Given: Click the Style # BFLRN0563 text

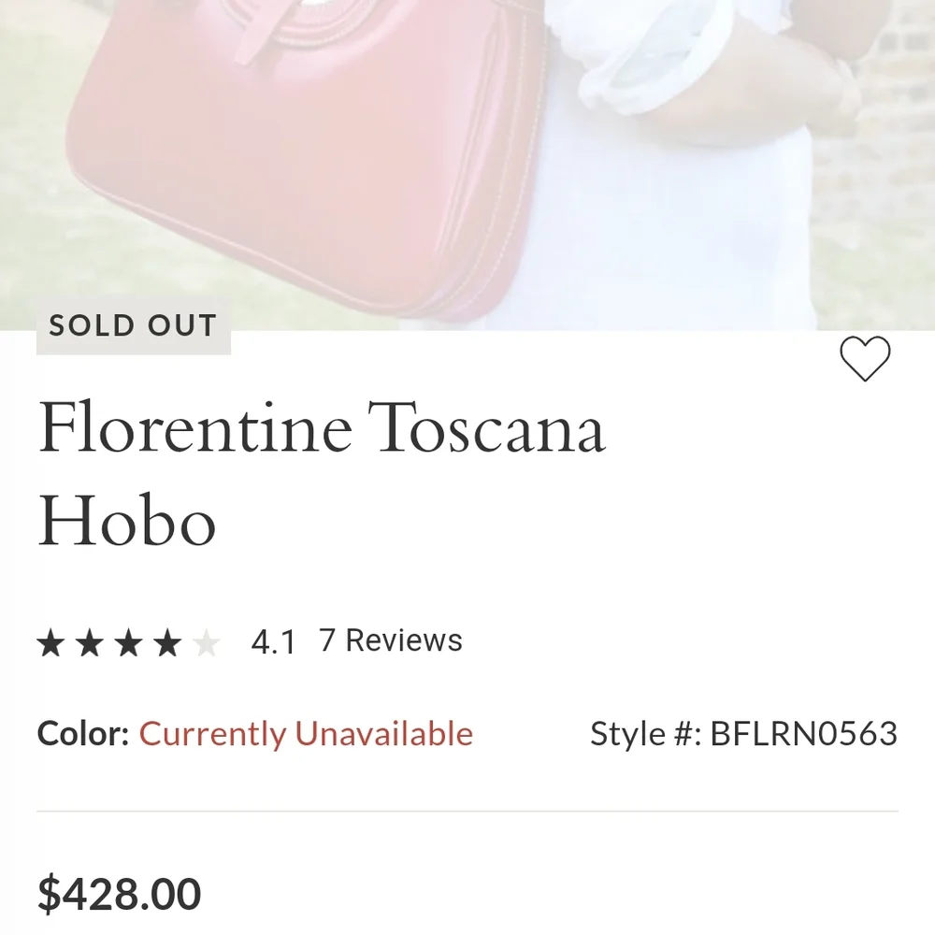Looking at the screenshot, I should click(741, 734).
